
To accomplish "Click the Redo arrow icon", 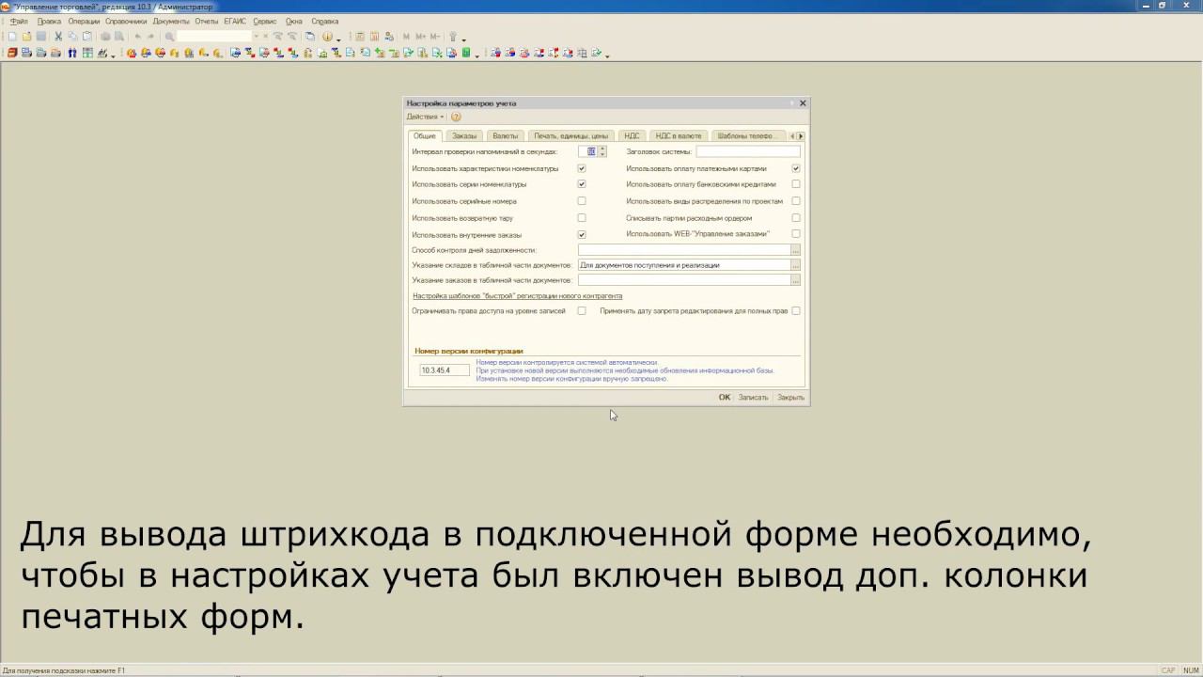I will pos(150,36).
